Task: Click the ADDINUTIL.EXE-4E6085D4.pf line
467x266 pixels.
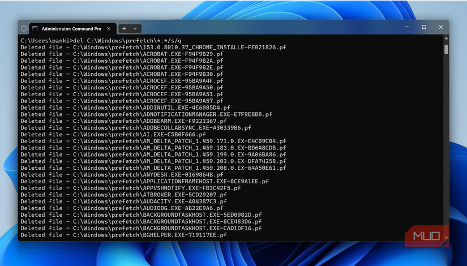Action: pyautogui.click(x=126, y=108)
